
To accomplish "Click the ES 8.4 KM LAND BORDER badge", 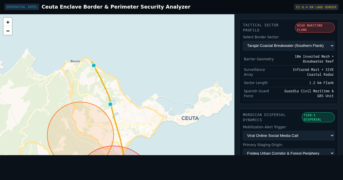I will [x=316, y=7].
